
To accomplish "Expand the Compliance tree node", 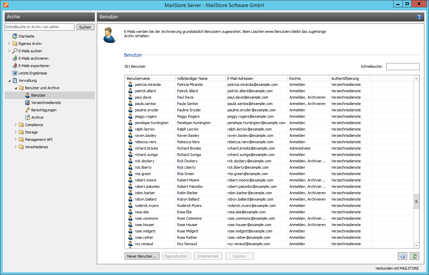I will coord(16,125).
